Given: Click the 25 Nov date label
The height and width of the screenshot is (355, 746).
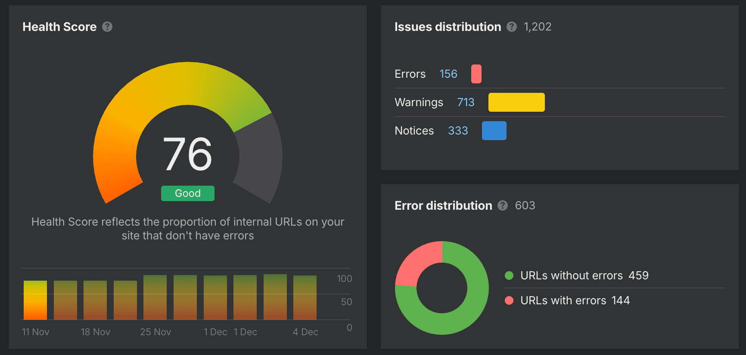Looking at the screenshot, I should pyautogui.click(x=155, y=332).
